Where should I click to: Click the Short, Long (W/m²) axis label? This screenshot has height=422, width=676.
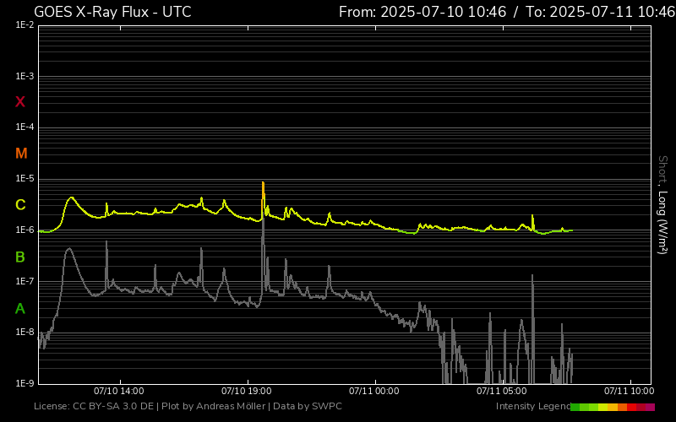point(663,204)
